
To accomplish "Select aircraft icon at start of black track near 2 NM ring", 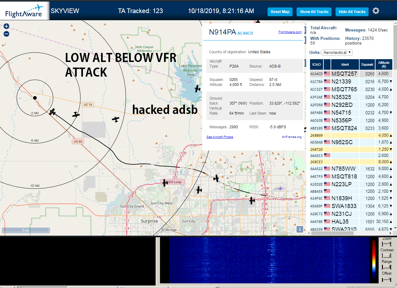I will click(52, 112).
